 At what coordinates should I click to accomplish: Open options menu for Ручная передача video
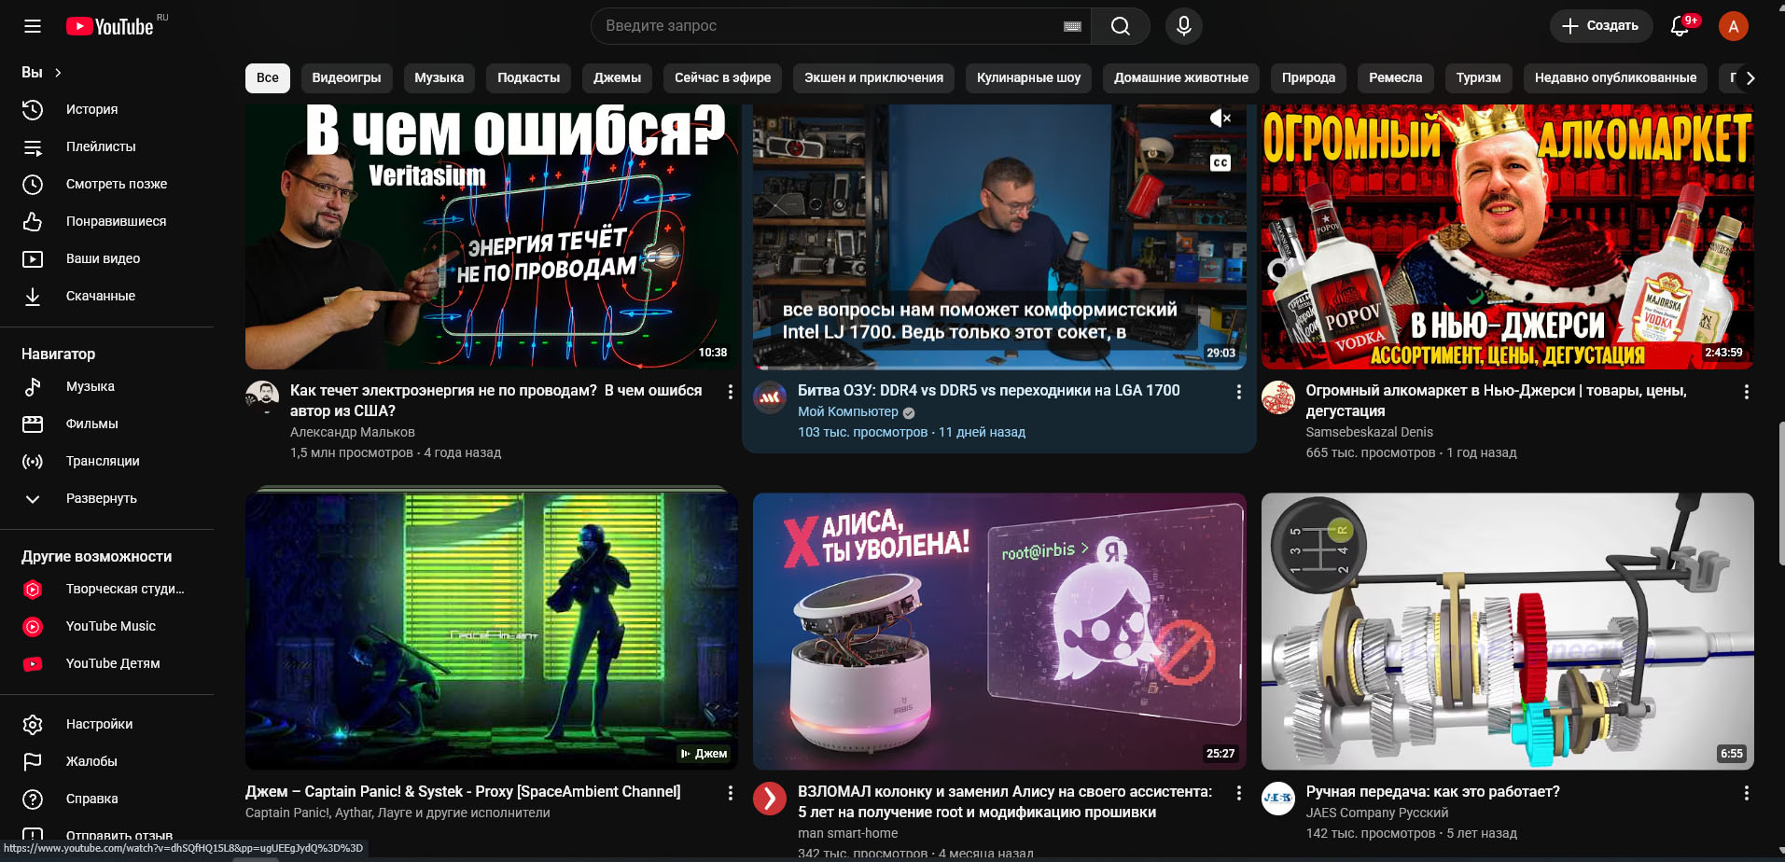click(1746, 793)
